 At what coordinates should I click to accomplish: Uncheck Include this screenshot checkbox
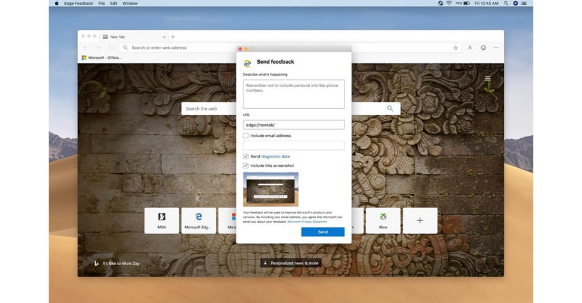pyautogui.click(x=246, y=165)
